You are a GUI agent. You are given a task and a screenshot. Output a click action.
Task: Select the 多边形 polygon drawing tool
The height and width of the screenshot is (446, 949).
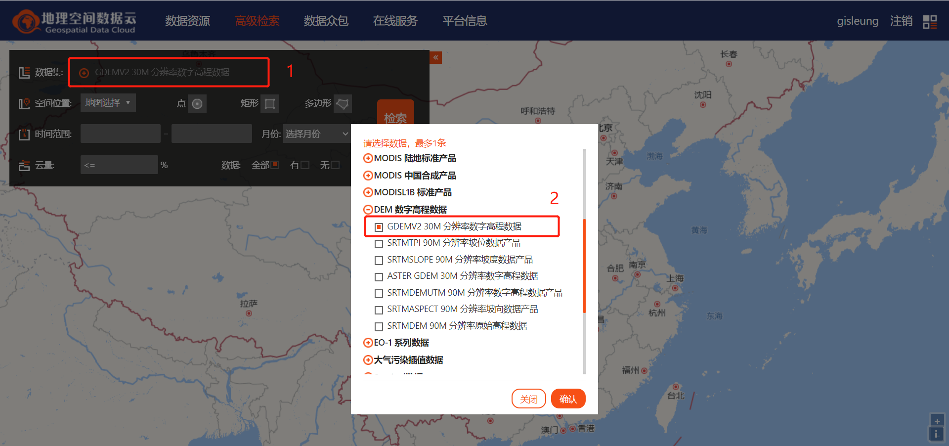point(343,104)
